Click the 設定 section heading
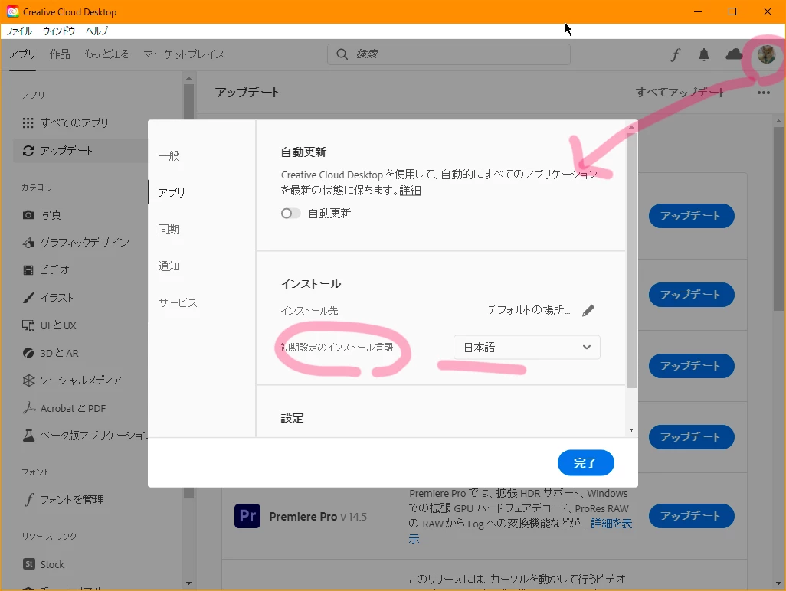 tap(292, 418)
